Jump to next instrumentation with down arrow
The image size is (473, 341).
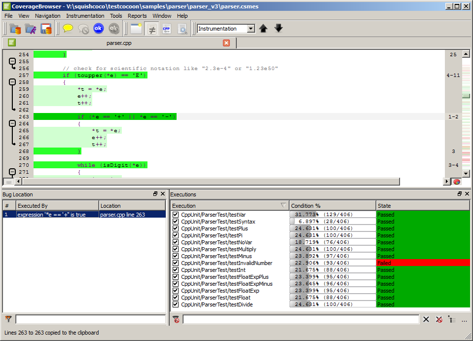pyautogui.click(x=279, y=29)
